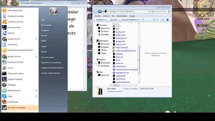
Task: Open Imágenes in Start menu right pane
Action: (45, 30)
